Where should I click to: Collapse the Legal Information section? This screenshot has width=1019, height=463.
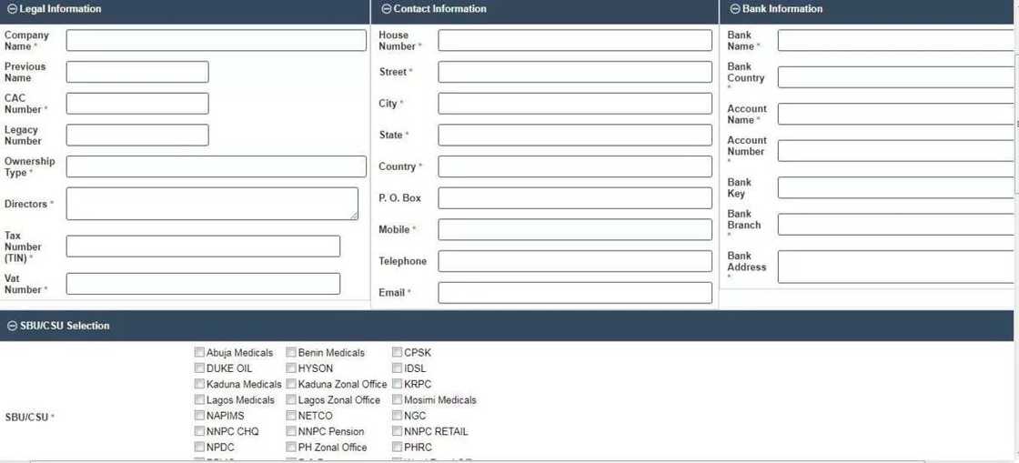pyautogui.click(x=12, y=9)
